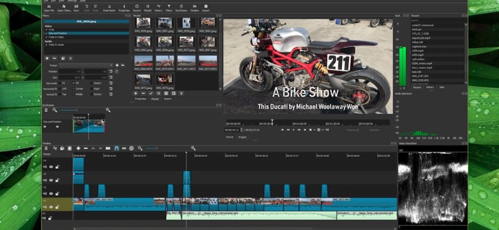Select the Properties tab below the Playlist
The height and width of the screenshot is (230, 499).
pos(140,99)
